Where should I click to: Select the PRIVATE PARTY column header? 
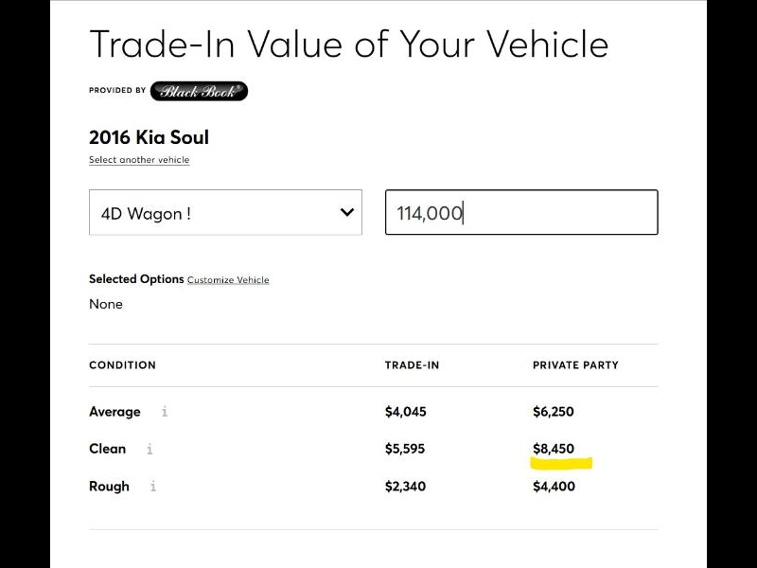click(574, 365)
